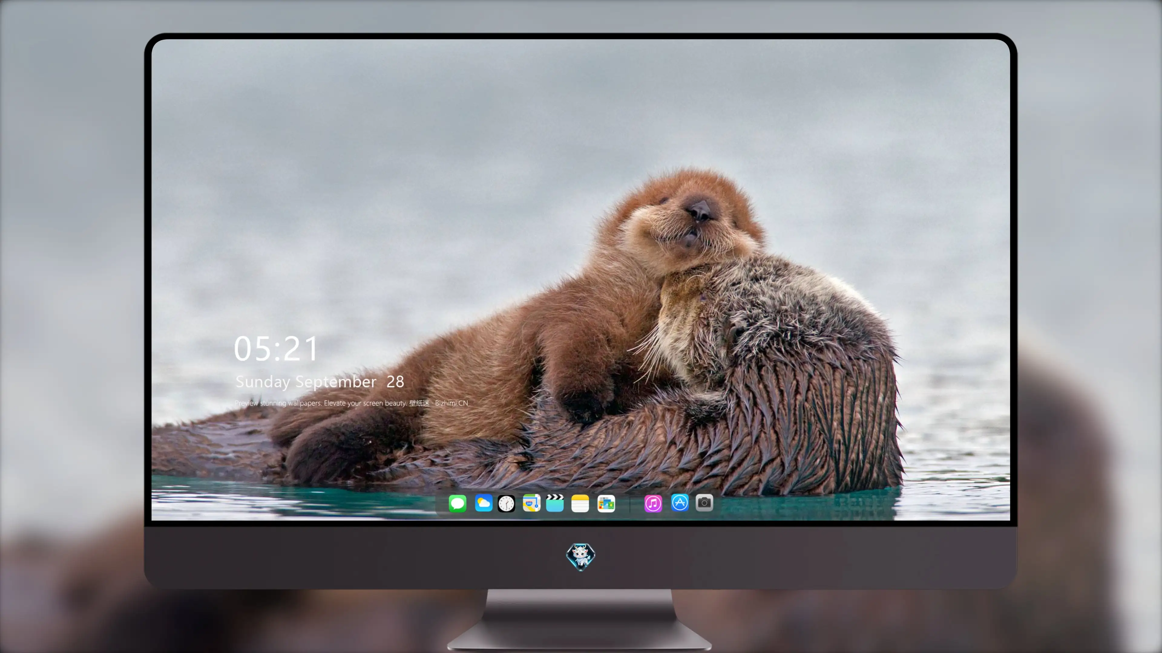Launch the pink iTunes Store music app
Viewport: 1162px width, 653px height.
coord(653,503)
